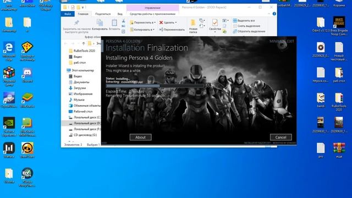
Task: Open the WinRAR archive on the desktop
Action: click(339, 150)
